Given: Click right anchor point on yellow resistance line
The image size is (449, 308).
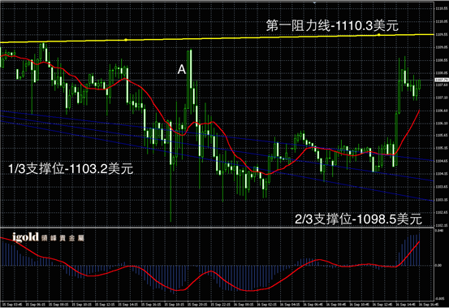Looking at the screenshot, I should pos(379,35).
